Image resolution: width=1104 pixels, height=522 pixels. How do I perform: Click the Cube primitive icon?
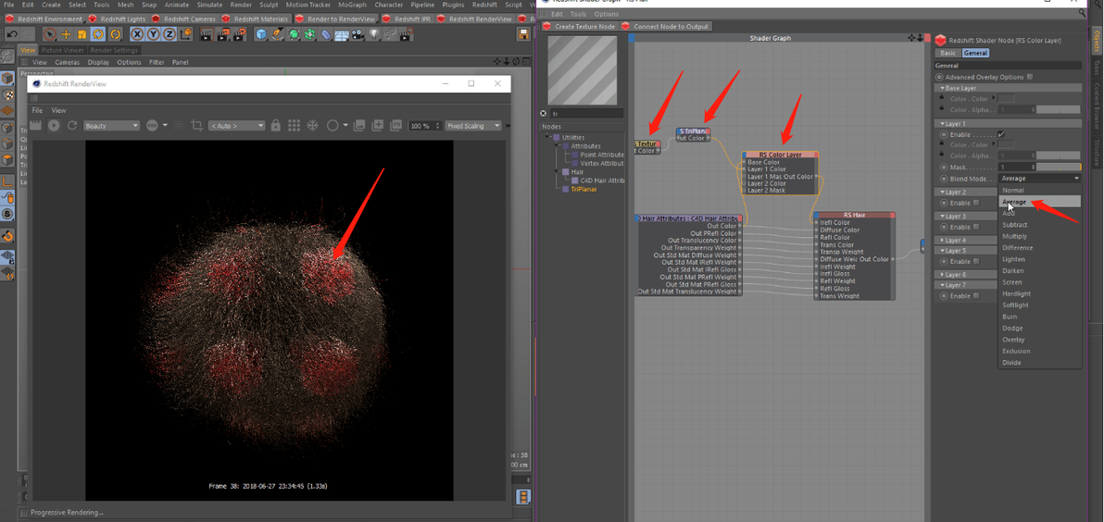click(x=261, y=34)
